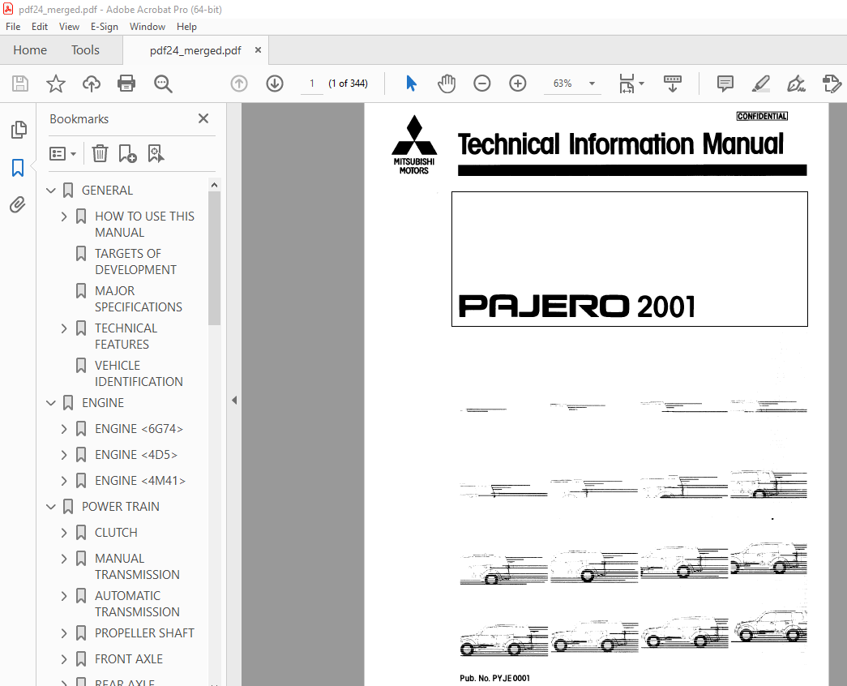
Task: Open fit page options dropdown arrow
Action: coord(641,84)
